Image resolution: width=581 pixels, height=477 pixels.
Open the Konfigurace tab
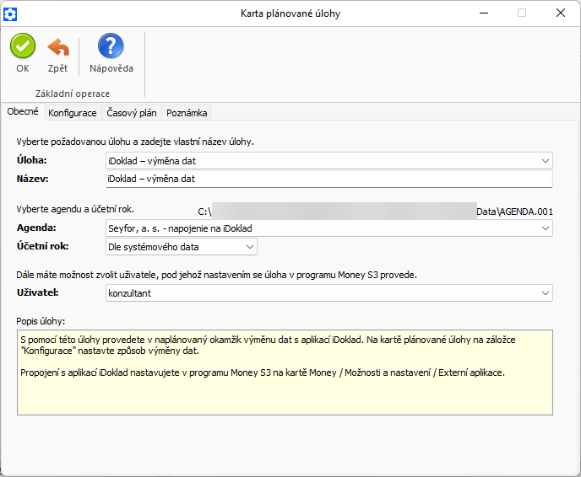73,113
